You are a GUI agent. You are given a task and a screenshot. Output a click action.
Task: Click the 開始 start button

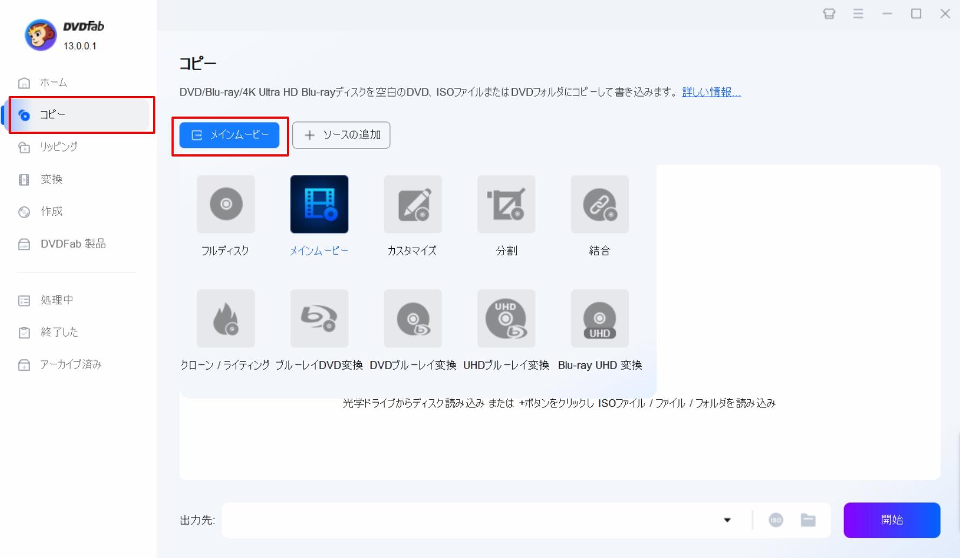(892, 520)
